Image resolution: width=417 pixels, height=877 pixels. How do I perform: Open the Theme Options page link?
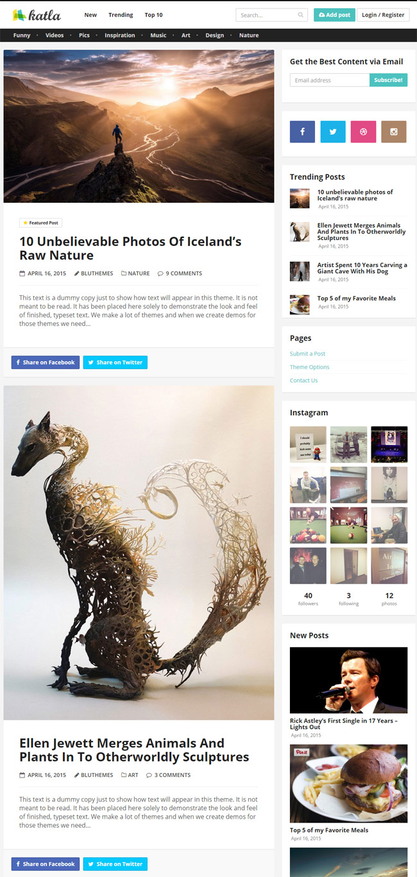pos(310,367)
